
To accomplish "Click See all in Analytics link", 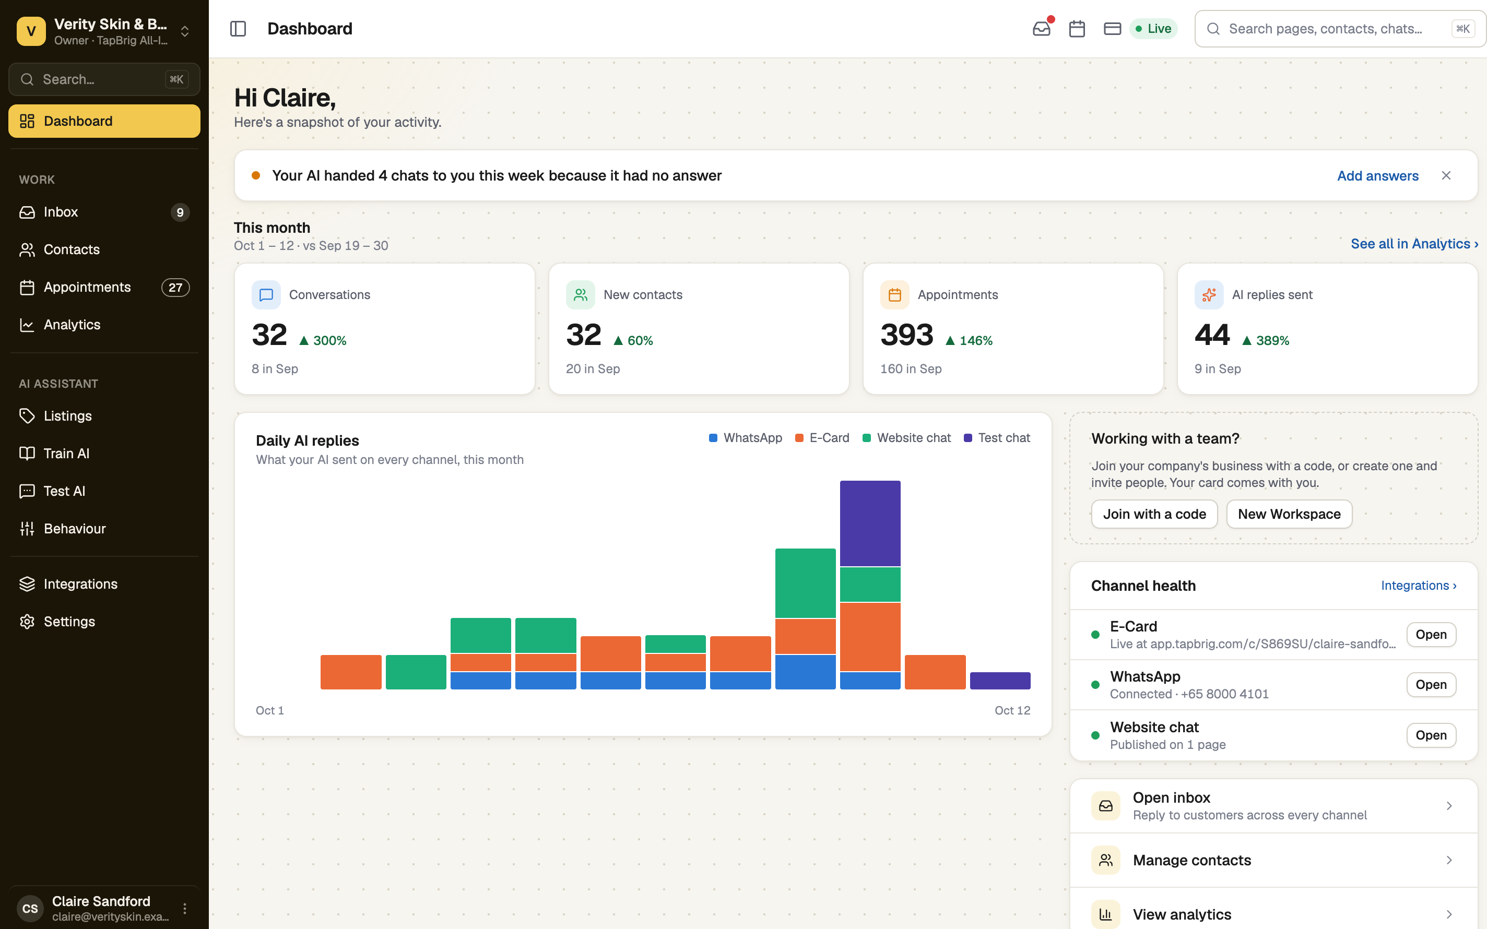I will click(x=1414, y=244).
